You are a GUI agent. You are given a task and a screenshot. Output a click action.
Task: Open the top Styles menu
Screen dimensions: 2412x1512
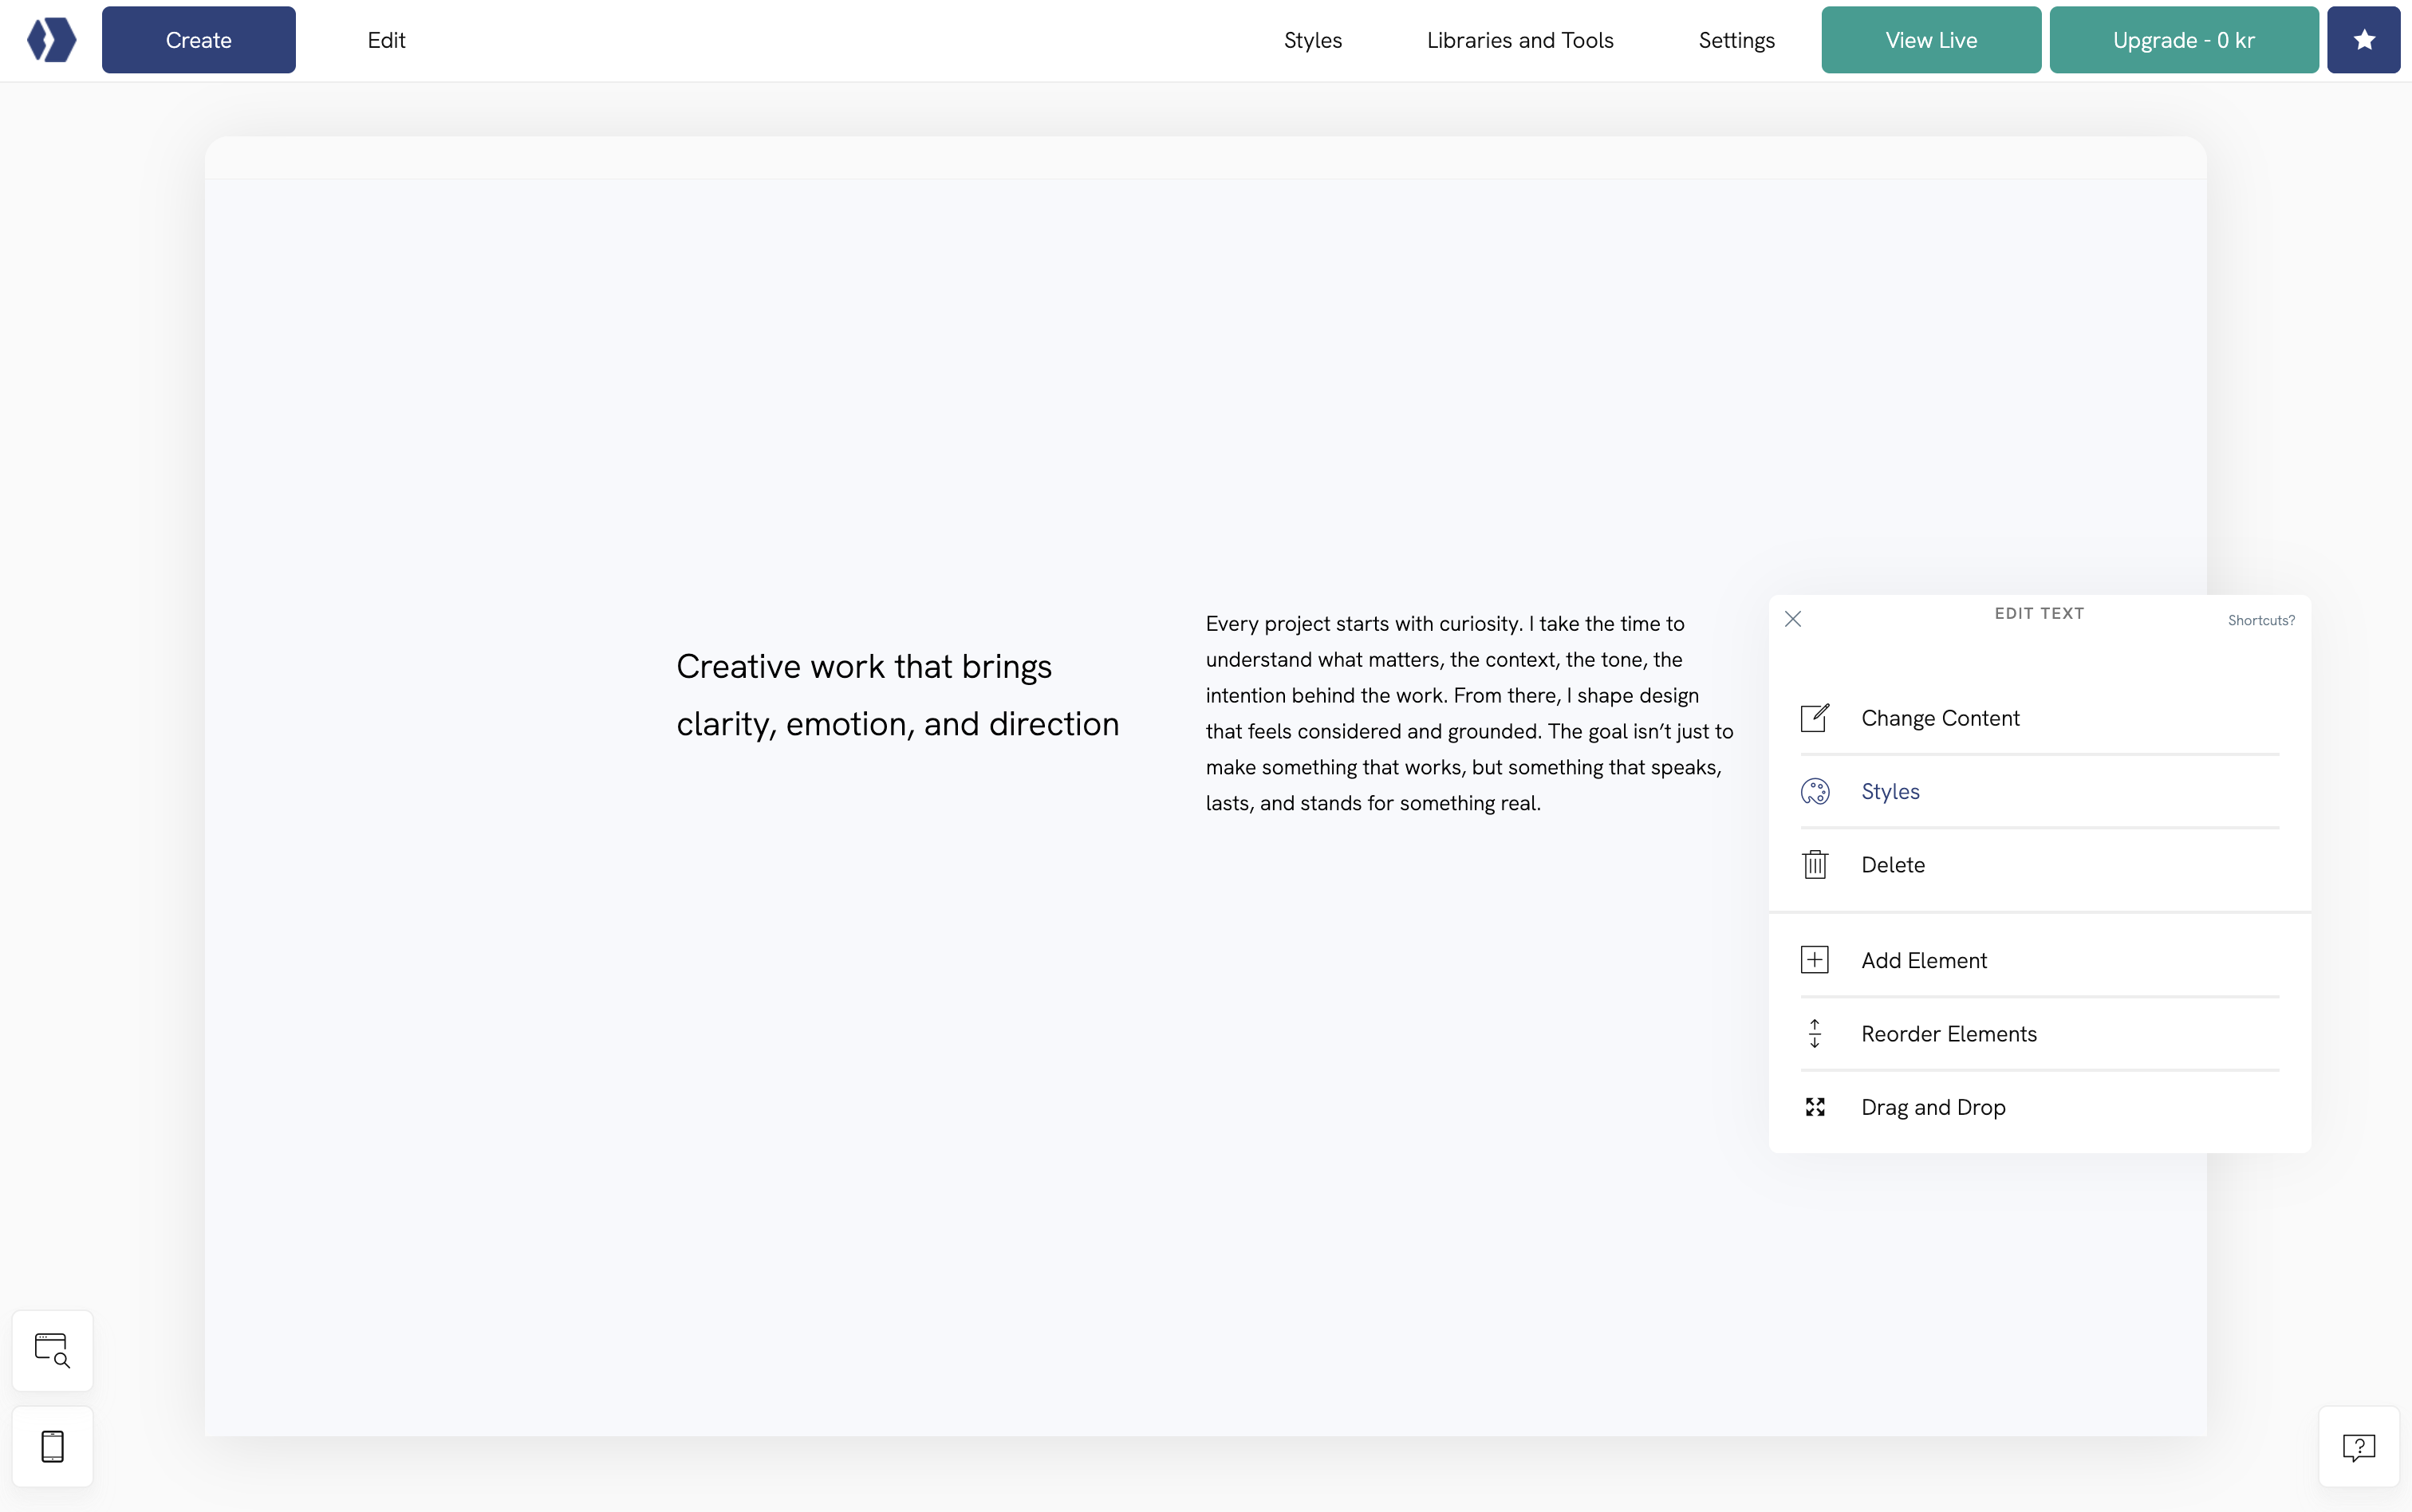[x=1312, y=40]
